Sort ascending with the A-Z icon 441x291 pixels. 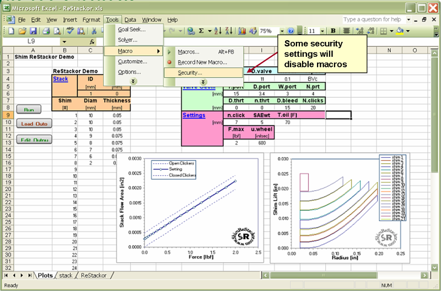click(218, 31)
